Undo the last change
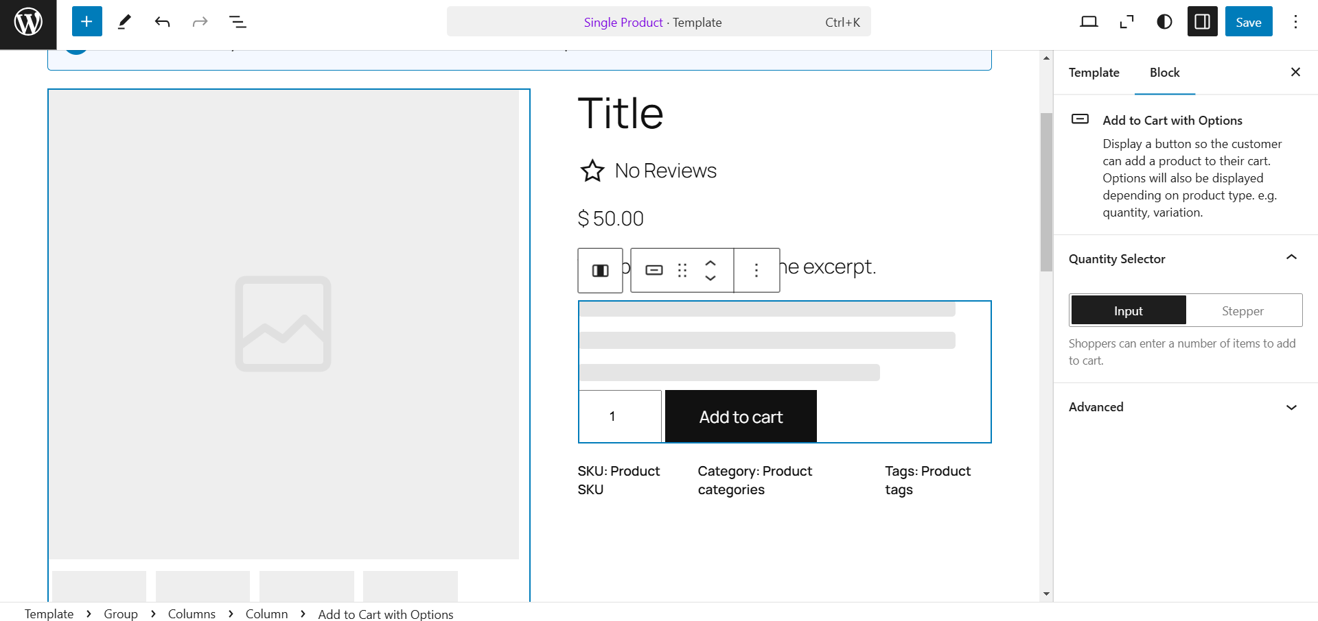The width and height of the screenshot is (1318, 621). coord(162,21)
